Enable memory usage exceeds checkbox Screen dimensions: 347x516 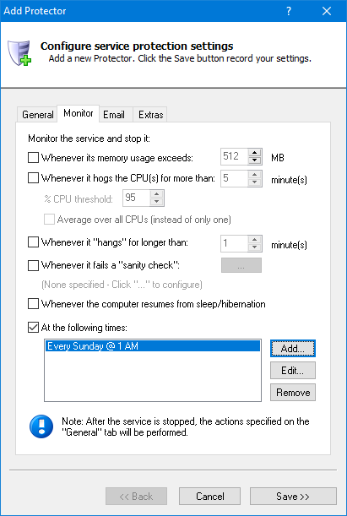pos(33,158)
